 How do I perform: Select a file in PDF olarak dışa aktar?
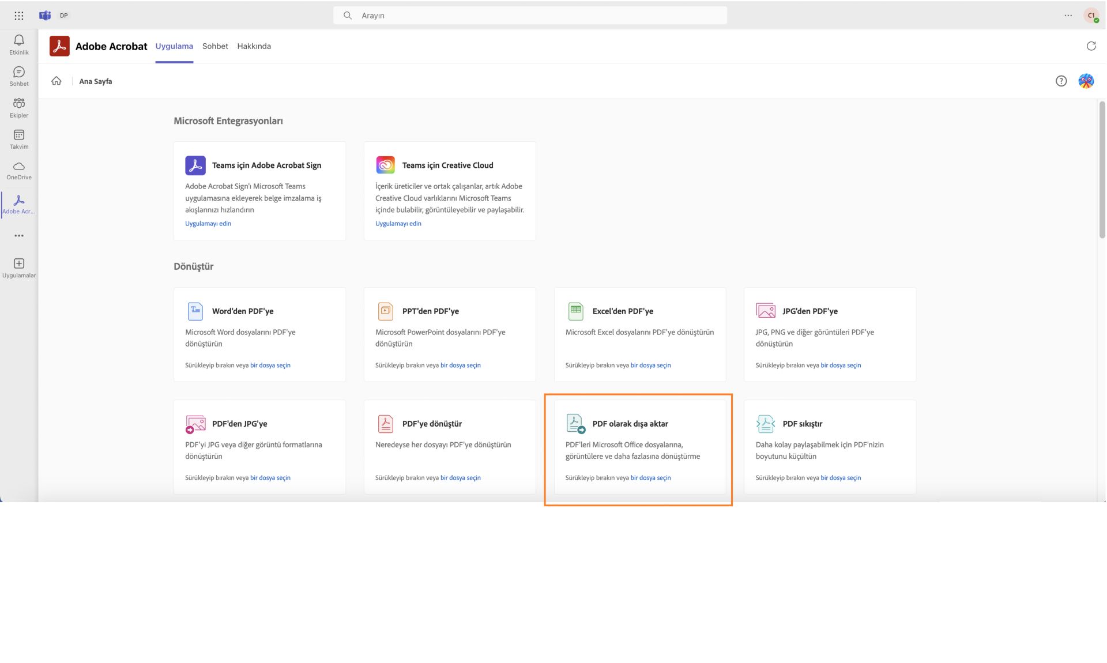651,478
